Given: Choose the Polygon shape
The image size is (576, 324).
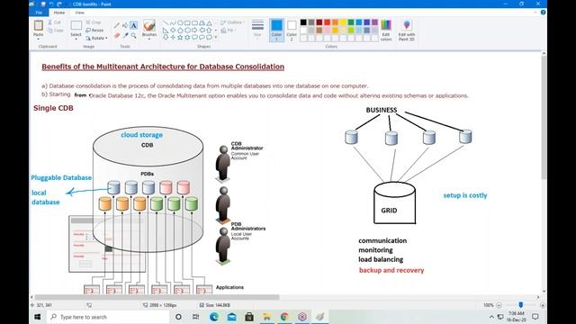Looking at the screenshot, I should [202, 22].
